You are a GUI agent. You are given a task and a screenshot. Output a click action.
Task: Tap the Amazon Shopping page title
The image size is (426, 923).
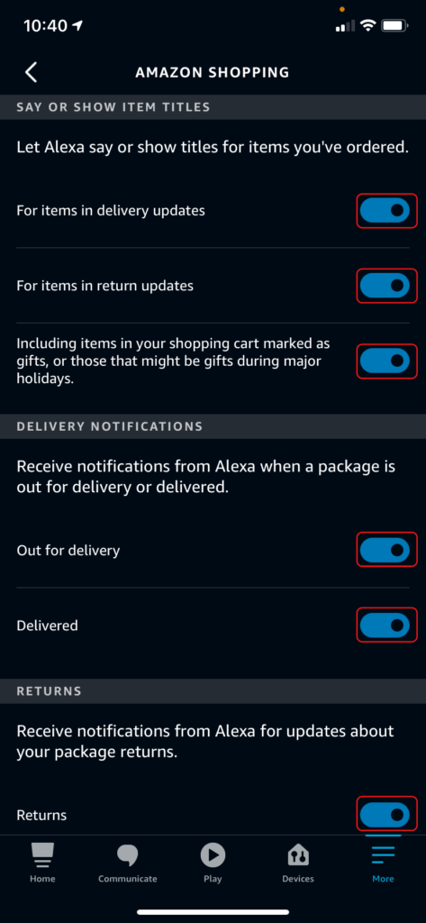tap(213, 72)
